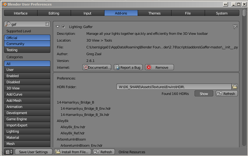
Task: Select the Material category
Action: pyautogui.click(x=27, y=138)
